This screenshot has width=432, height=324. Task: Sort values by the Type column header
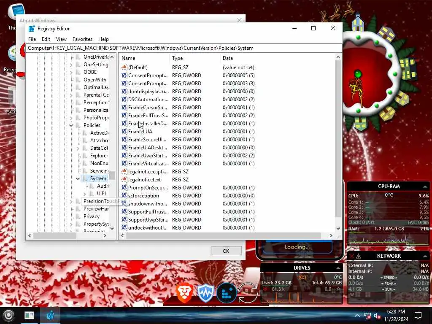pyautogui.click(x=195, y=58)
